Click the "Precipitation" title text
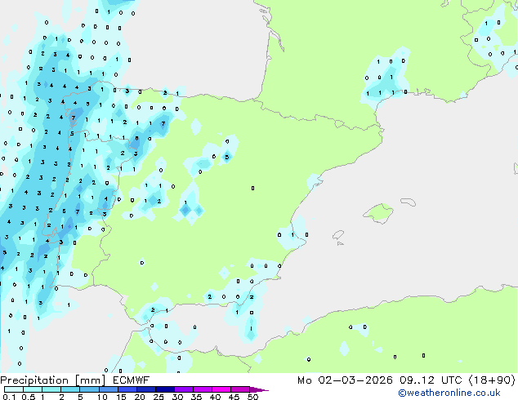The height and width of the screenshot is (400, 518). coord(34,380)
